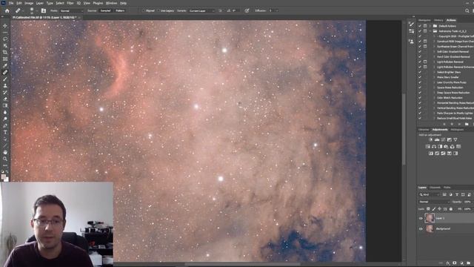474x267 pixels.
Task: Switch to the Histogram tab
Action: (x=457, y=130)
